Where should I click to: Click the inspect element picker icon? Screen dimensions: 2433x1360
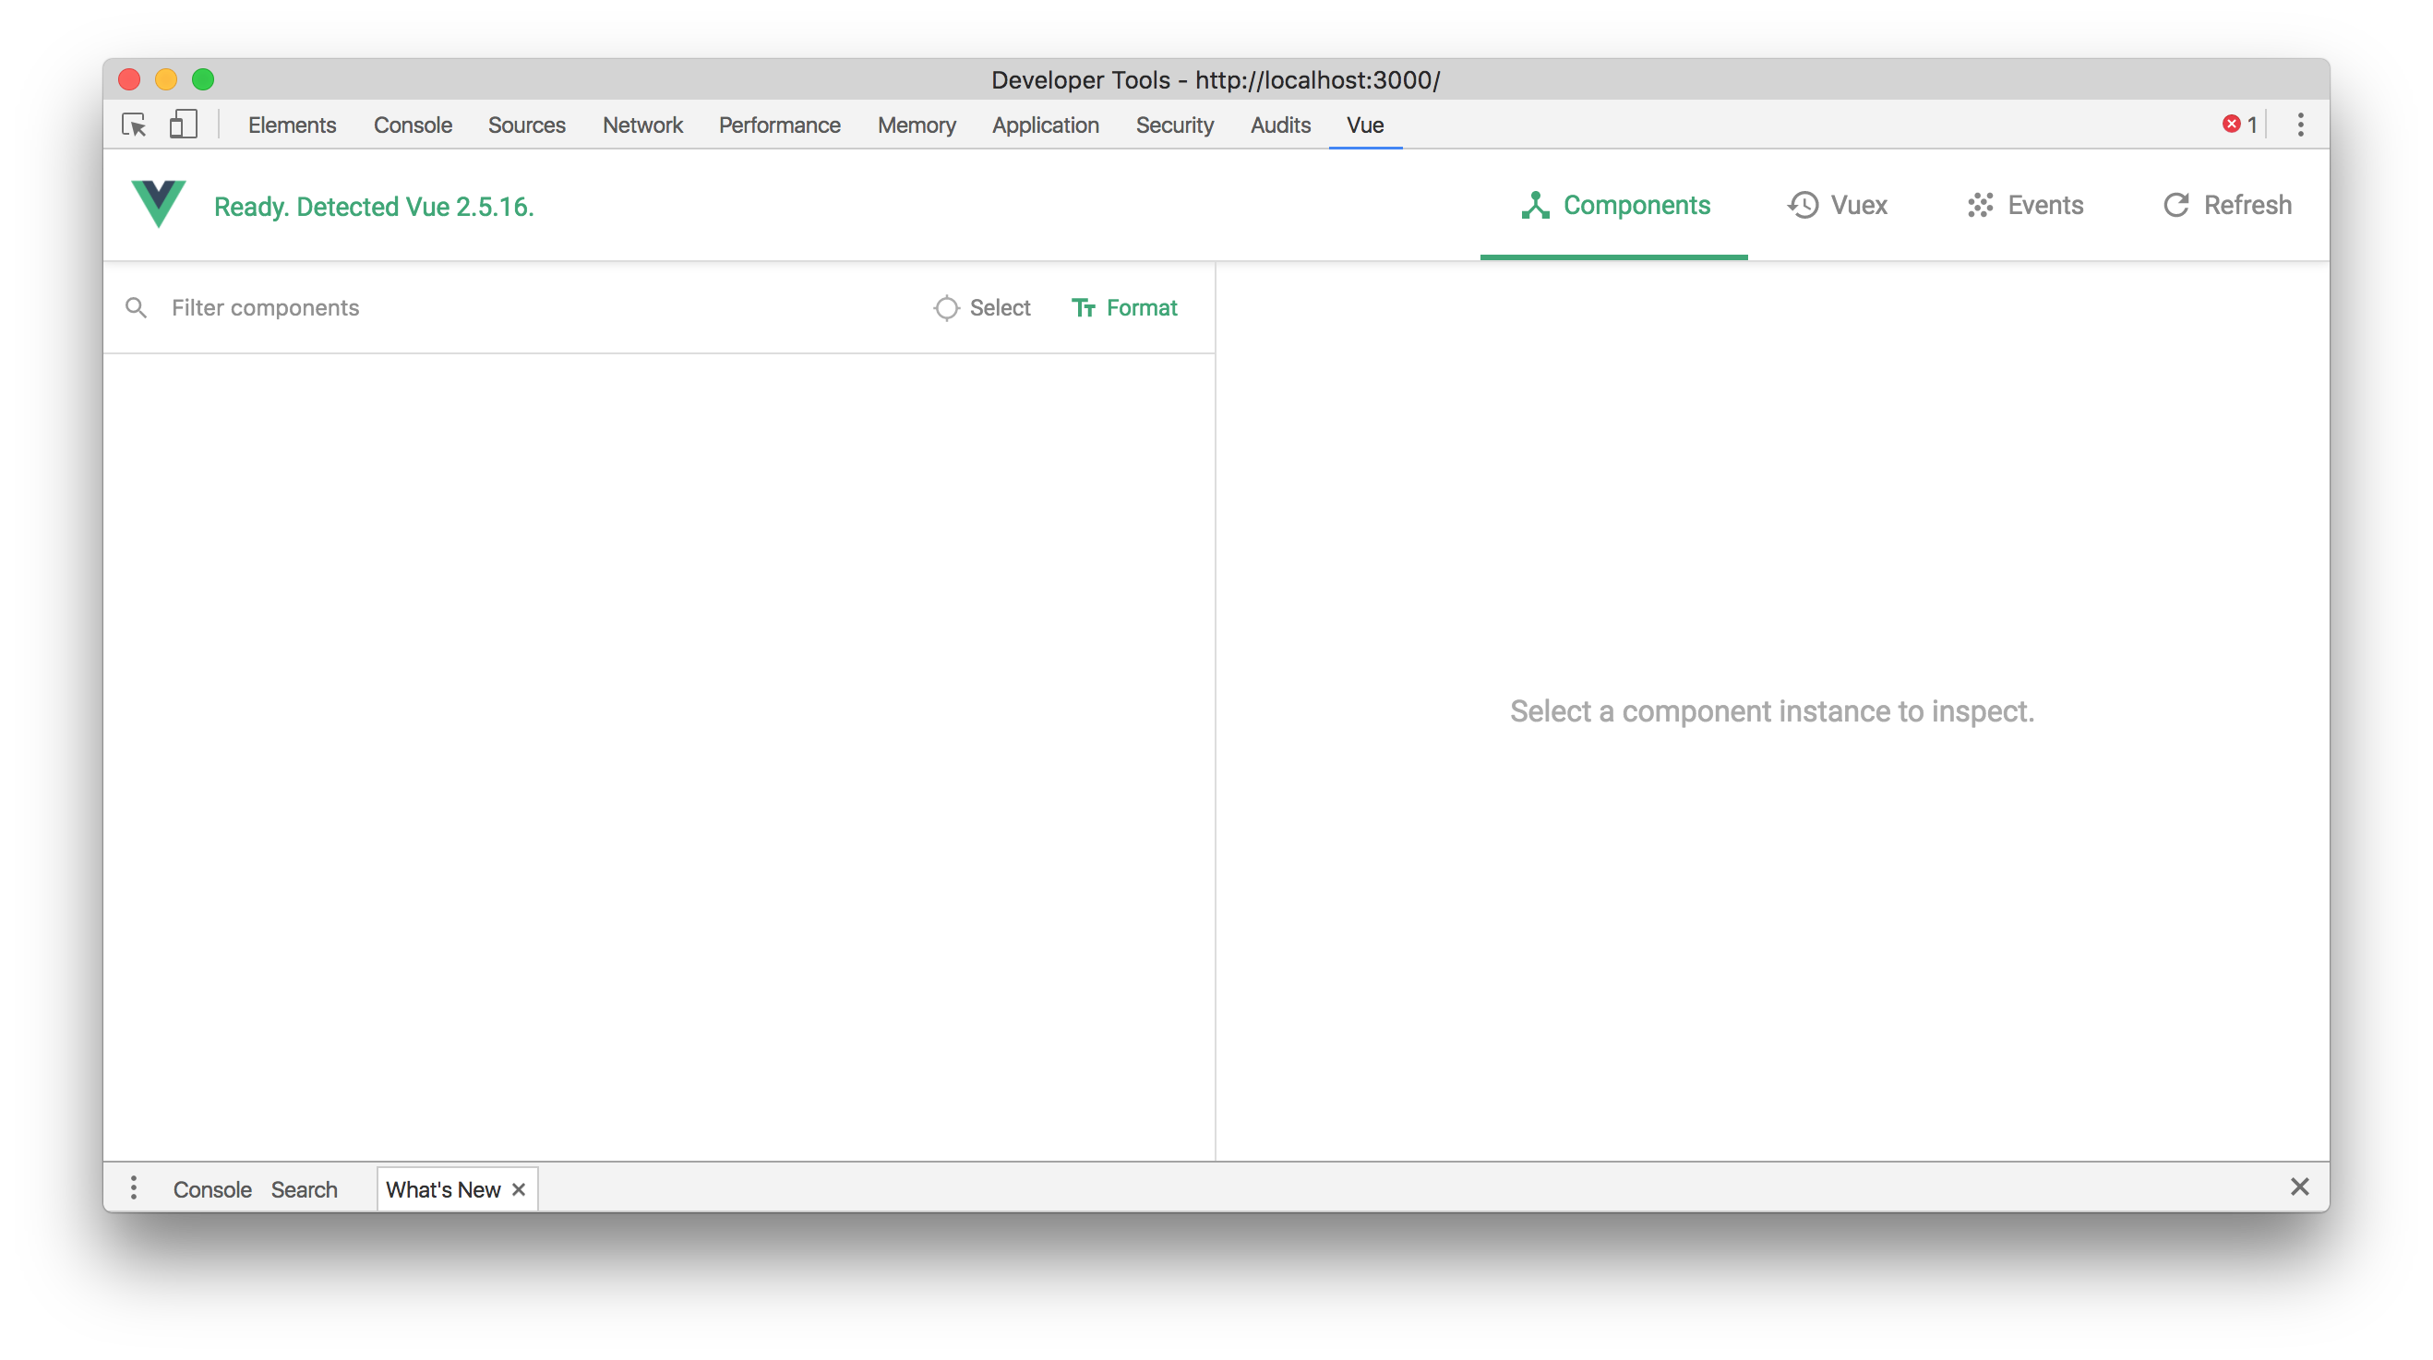(134, 125)
